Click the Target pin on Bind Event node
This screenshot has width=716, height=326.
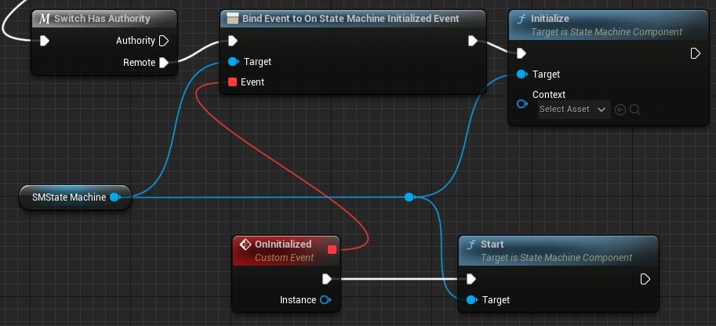[x=232, y=62]
